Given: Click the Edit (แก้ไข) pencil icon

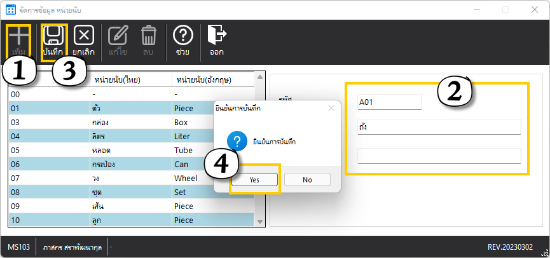Looking at the screenshot, I should click(x=118, y=36).
